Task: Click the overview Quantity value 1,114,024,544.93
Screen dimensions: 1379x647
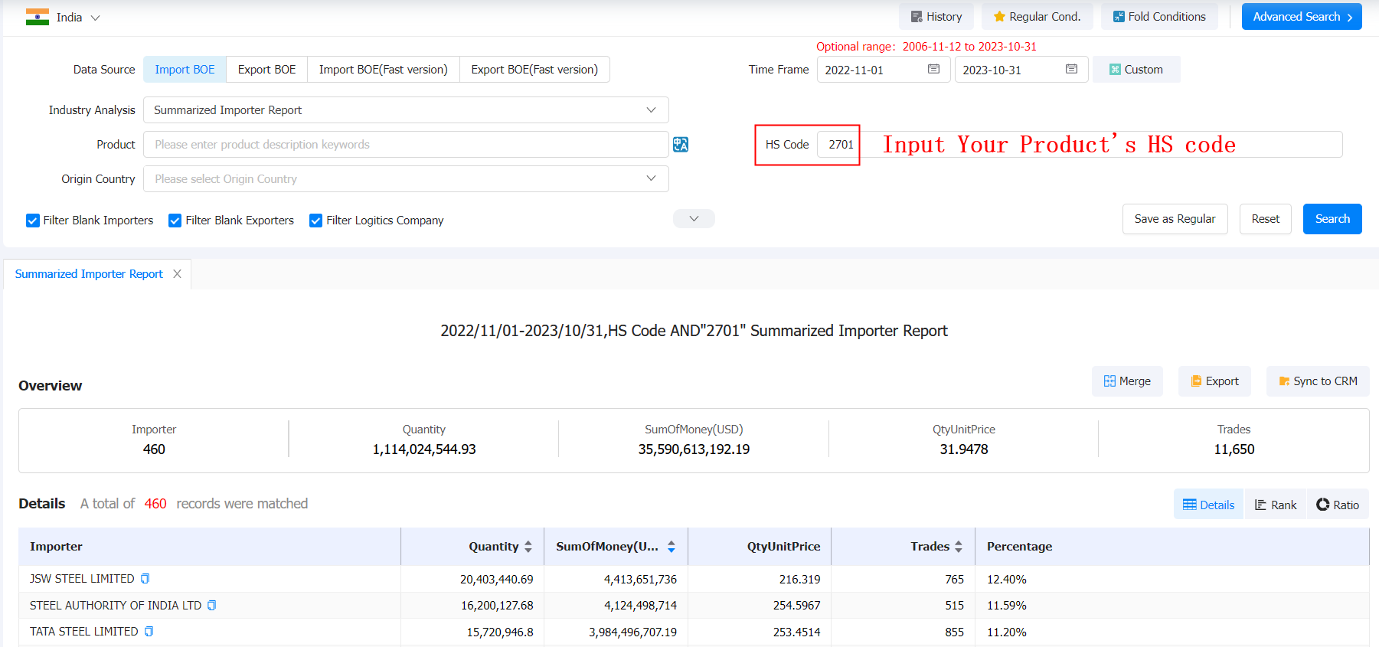Action: click(x=424, y=449)
